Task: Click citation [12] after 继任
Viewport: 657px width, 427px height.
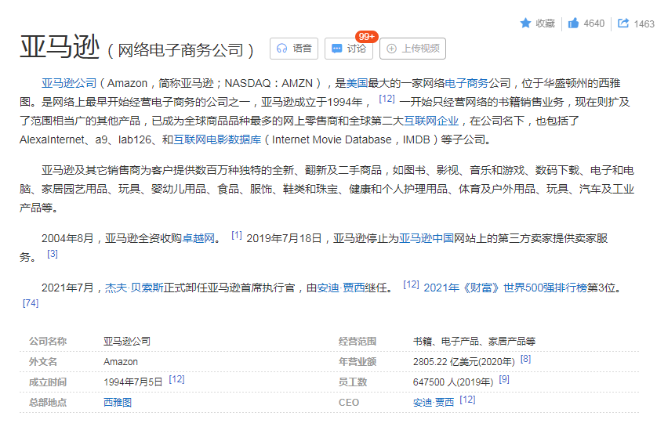Action: [x=411, y=284]
